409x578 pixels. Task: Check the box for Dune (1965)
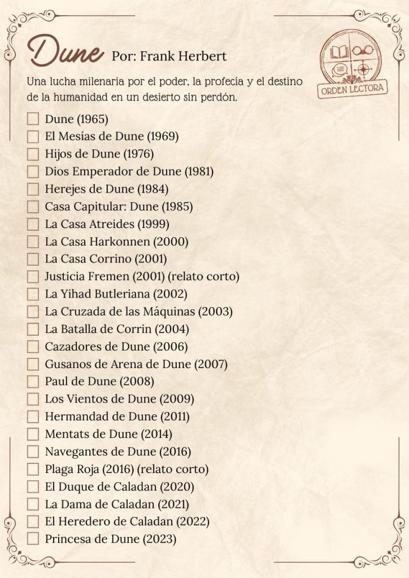pos(33,119)
